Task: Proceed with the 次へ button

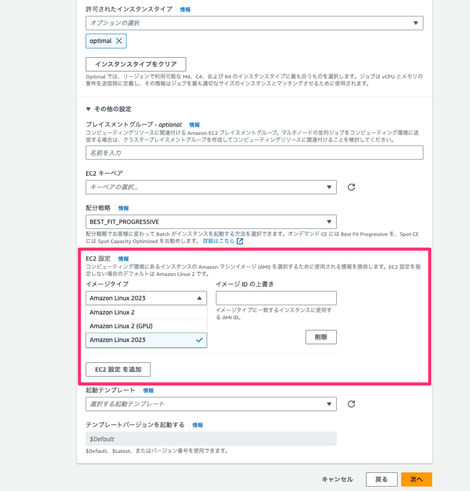Action: (416, 479)
